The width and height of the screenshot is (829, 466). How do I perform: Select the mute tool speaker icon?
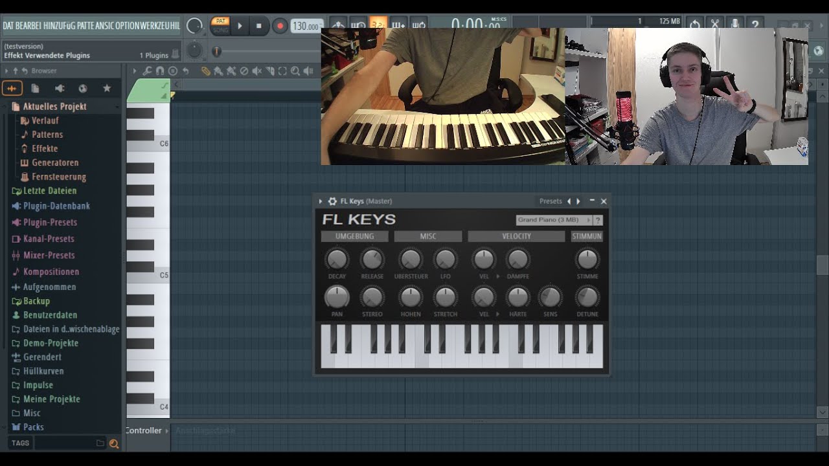point(257,71)
